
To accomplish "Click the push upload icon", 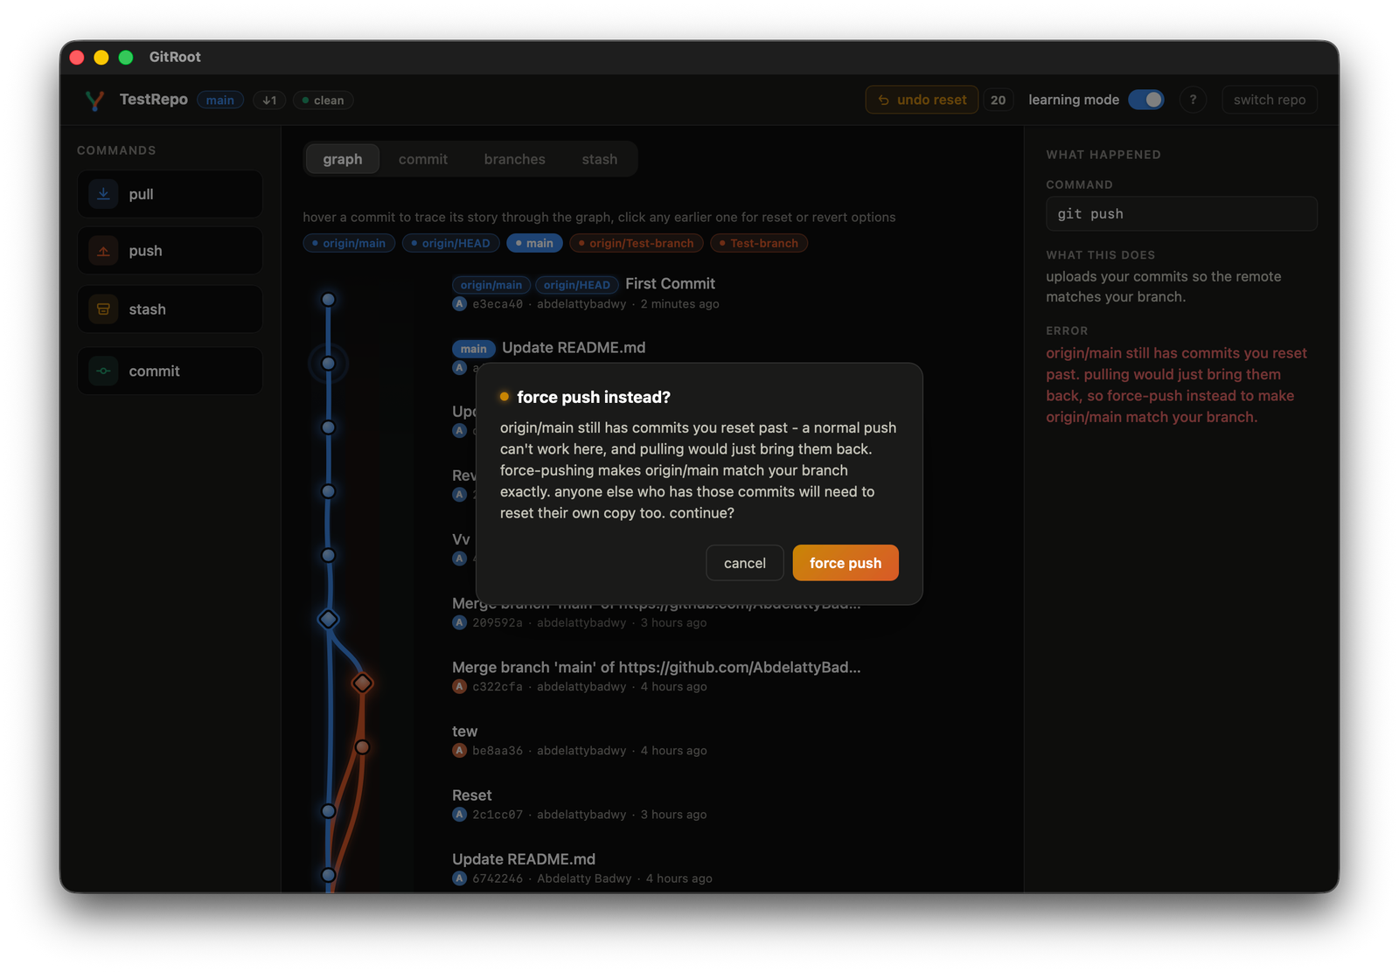I will tap(103, 251).
